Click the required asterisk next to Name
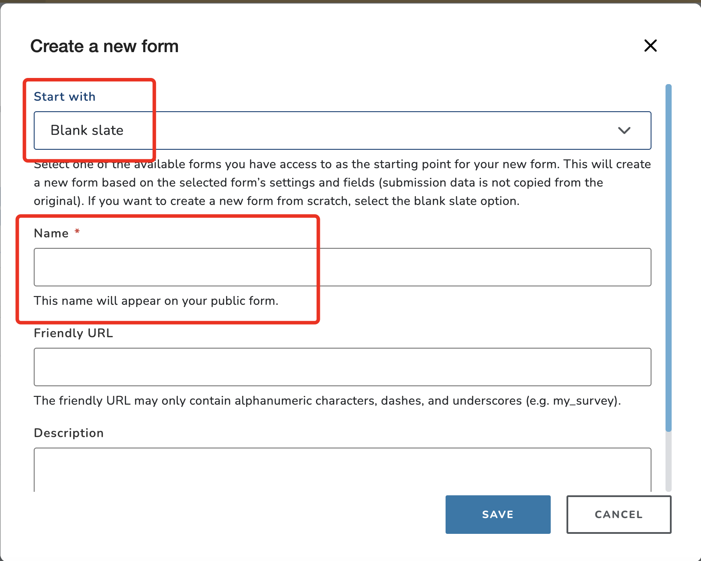The image size is (701, 561). pyautogui.click(x=78, y=233)
